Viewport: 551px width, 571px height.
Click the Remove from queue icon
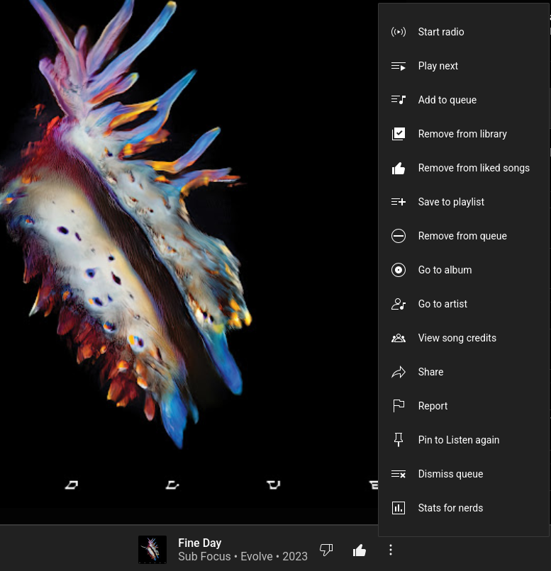point(399,236)
